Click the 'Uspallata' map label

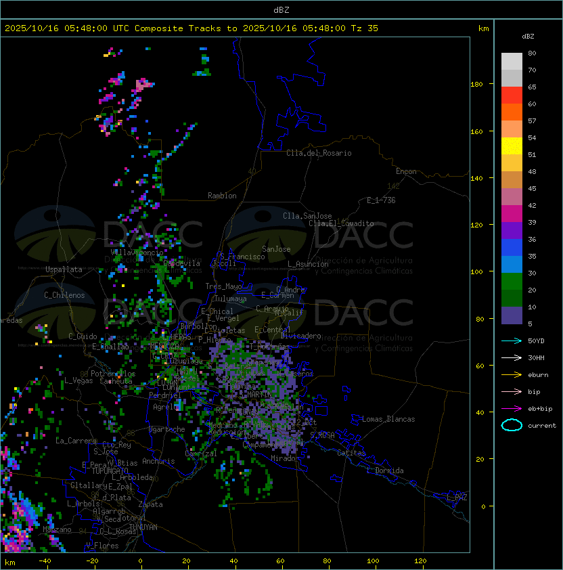click(64, 269)
